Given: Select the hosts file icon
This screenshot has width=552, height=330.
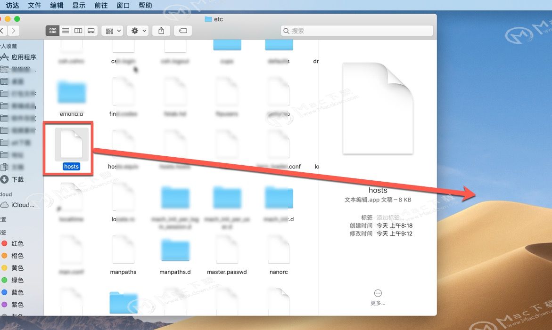Looking at the screenshot, I should pyautogui.click(x=72, y=144).
